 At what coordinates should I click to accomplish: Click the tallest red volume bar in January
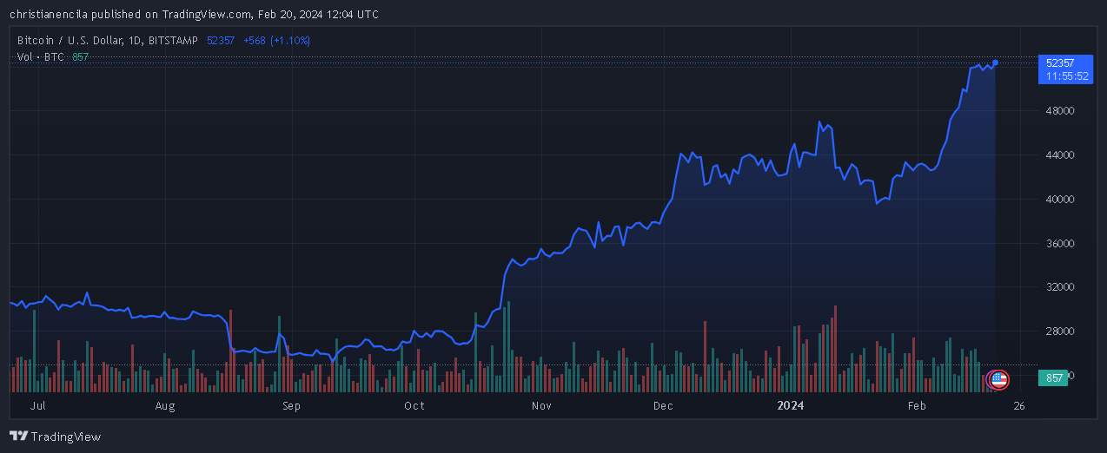click(835, 347)
